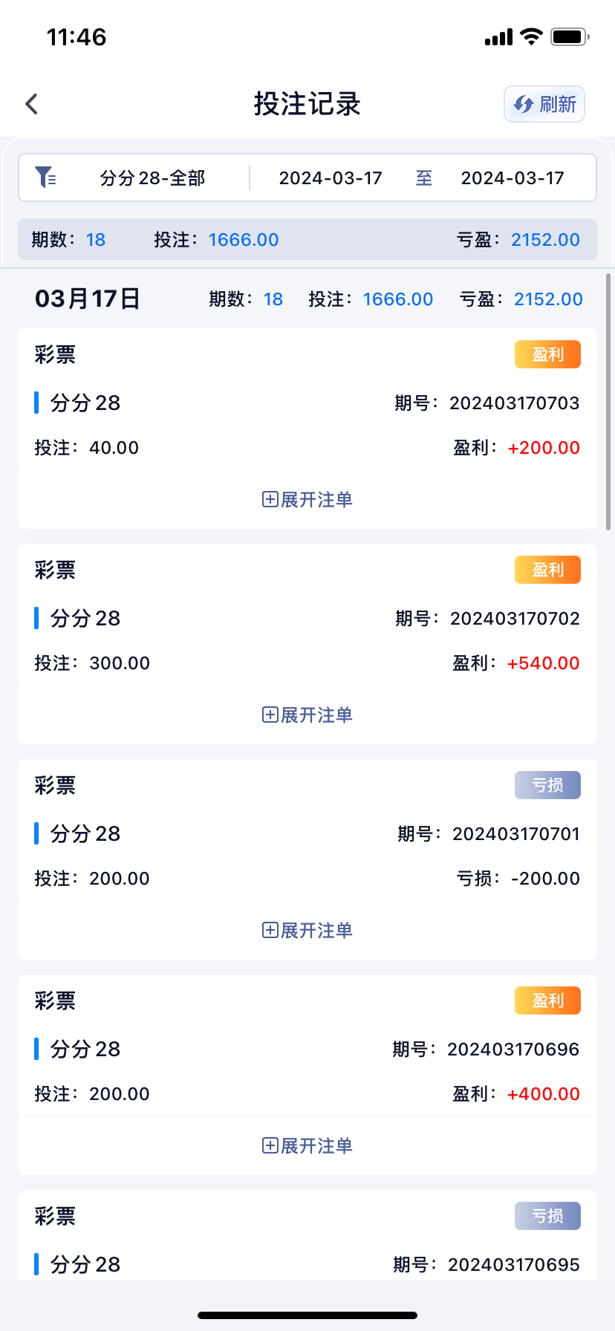The height and width of the screenshot is (1331, 615).
Task: Open the filter funnel icon
Action: (x=45, y=178)
